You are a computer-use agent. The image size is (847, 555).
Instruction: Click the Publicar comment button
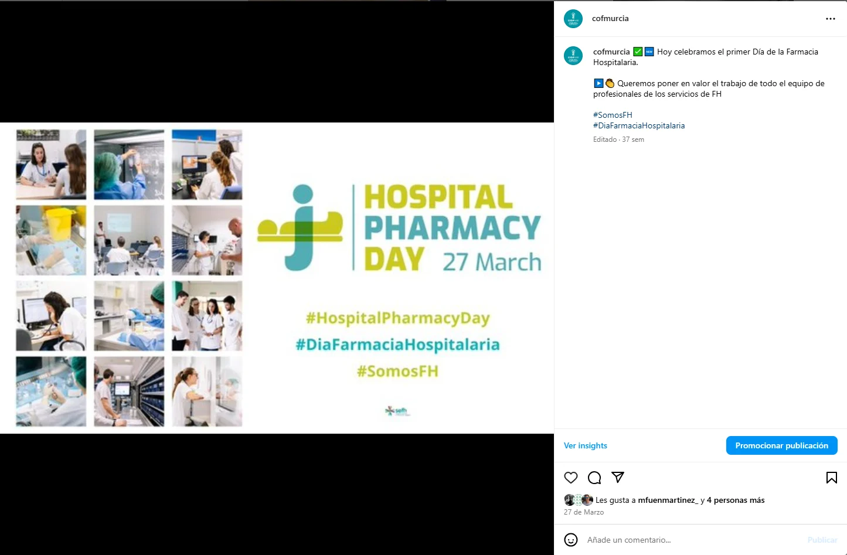[x=822, y=540]
